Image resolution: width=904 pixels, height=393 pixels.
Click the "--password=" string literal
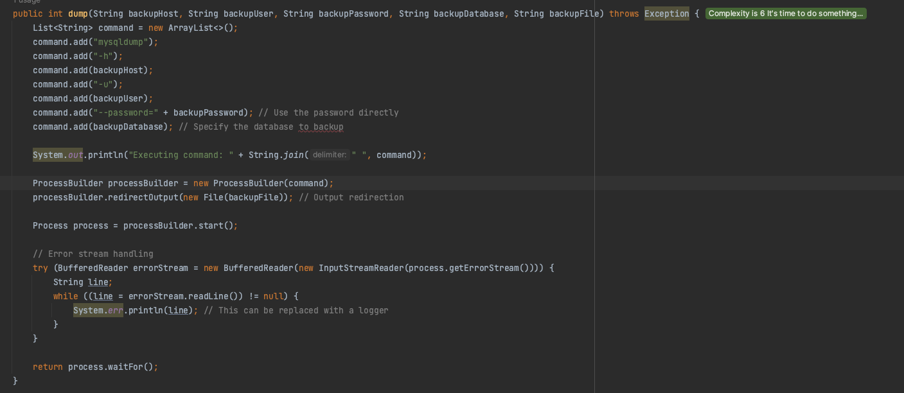(126, 112)
